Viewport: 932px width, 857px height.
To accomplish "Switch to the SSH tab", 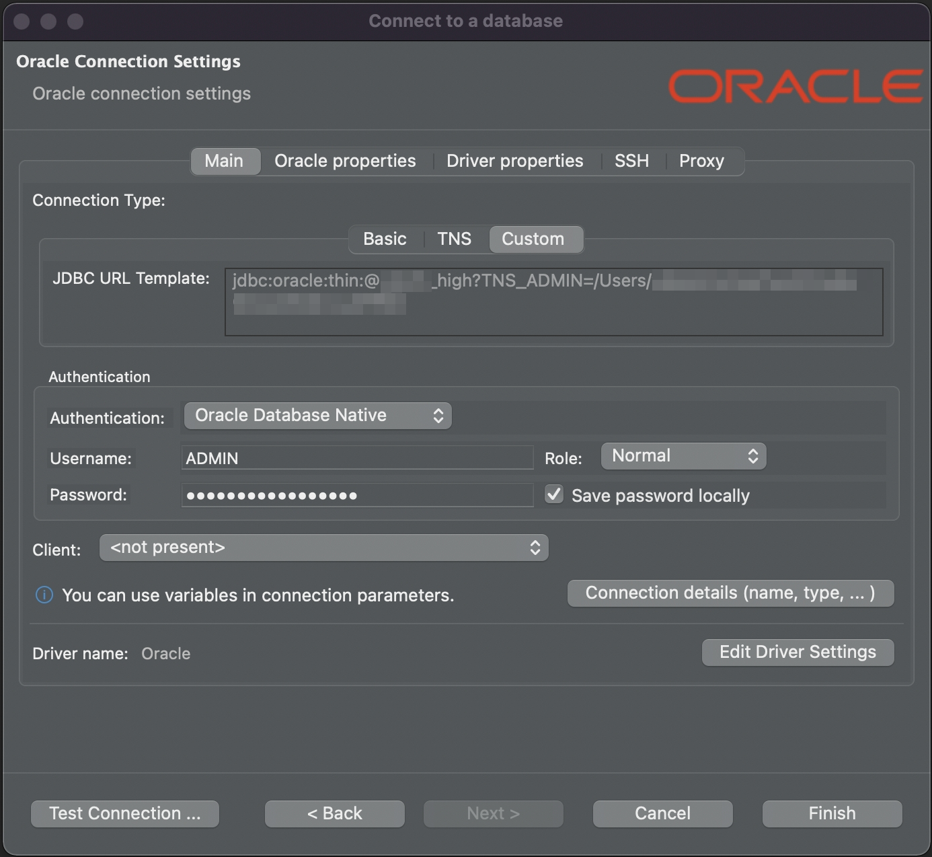I will click(631, 161).
